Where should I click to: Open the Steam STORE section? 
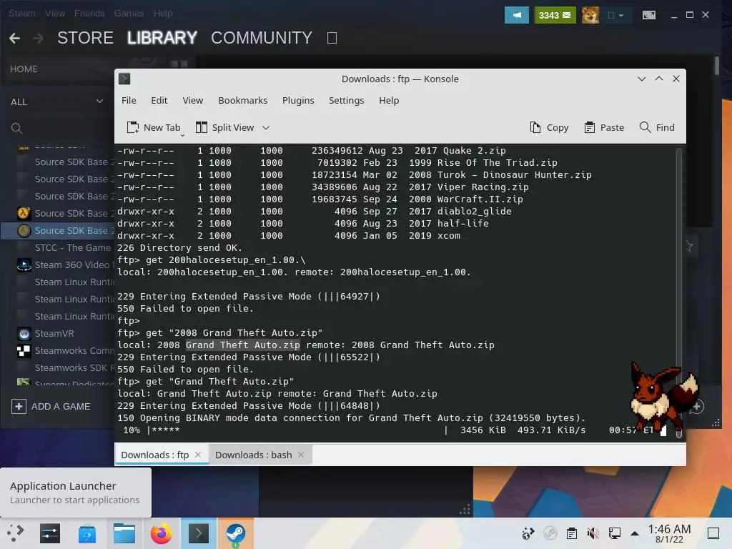point(86,38)
